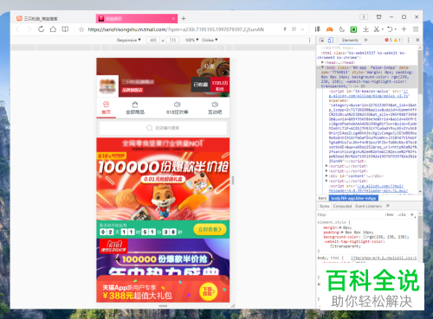
Task: Select the 首页 home tab in shop page
Action: tap(107, 108)
